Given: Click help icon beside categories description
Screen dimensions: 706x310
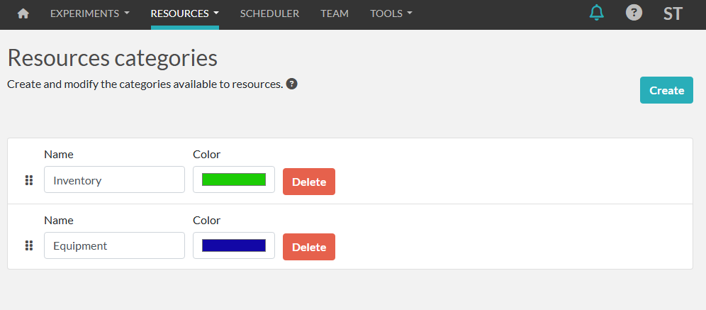Looking at the screenshot, I should point(291,84).
